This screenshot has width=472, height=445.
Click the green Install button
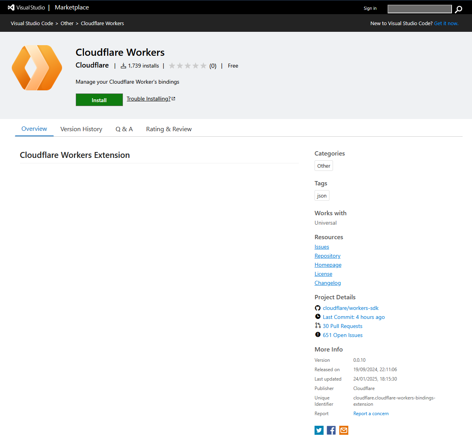tap(99, 100)
